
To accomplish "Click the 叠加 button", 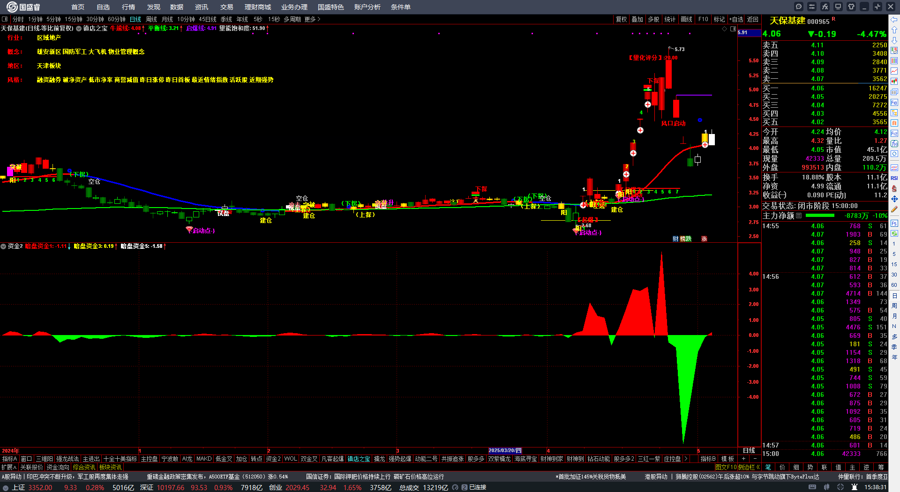I will pyautogui.click(x=637, y=19).
